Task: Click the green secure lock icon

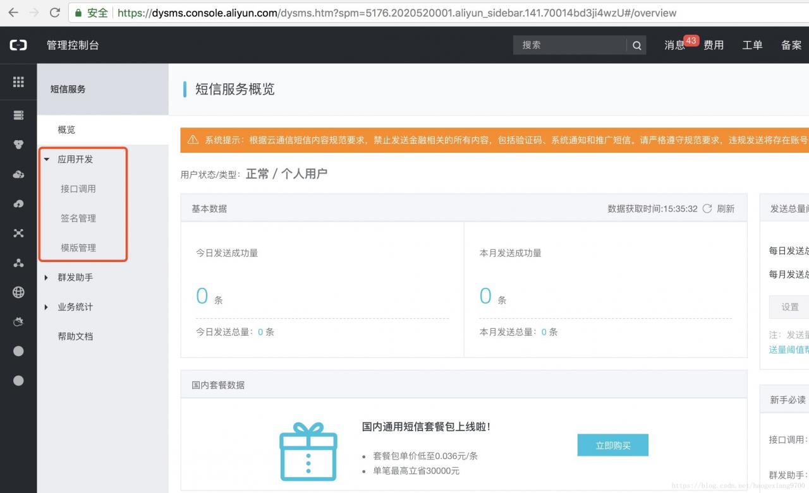Action: pyautogui.click(x=78, y=13)
